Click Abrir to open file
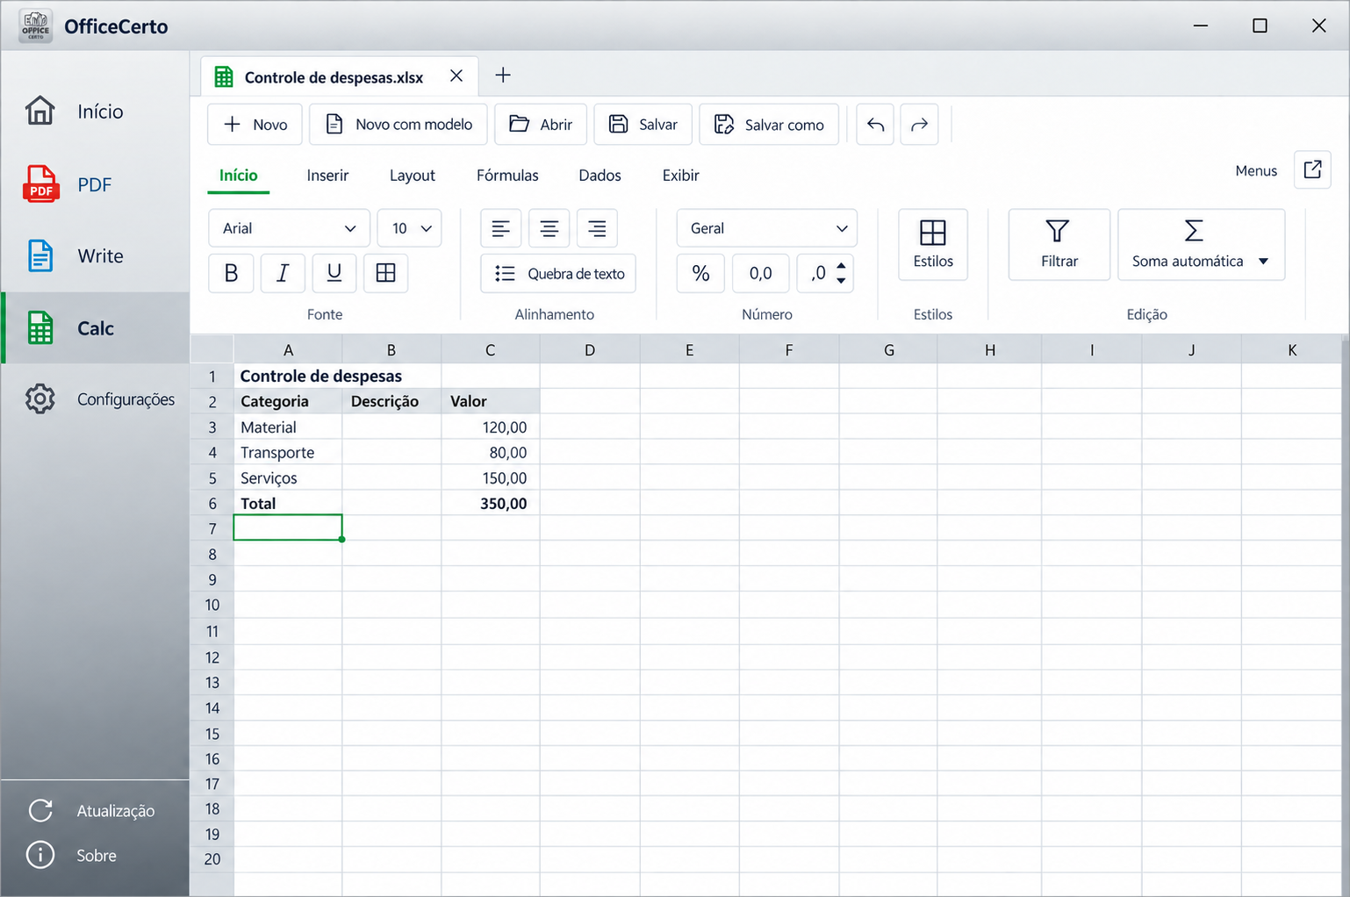Image resolution: width=1350 pixels, height=897 pixels. pos(541,125)
